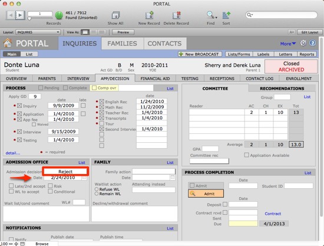Go to previous record arrow
The width and height of the screenshot is (324, 246).
tap(11, 15)
